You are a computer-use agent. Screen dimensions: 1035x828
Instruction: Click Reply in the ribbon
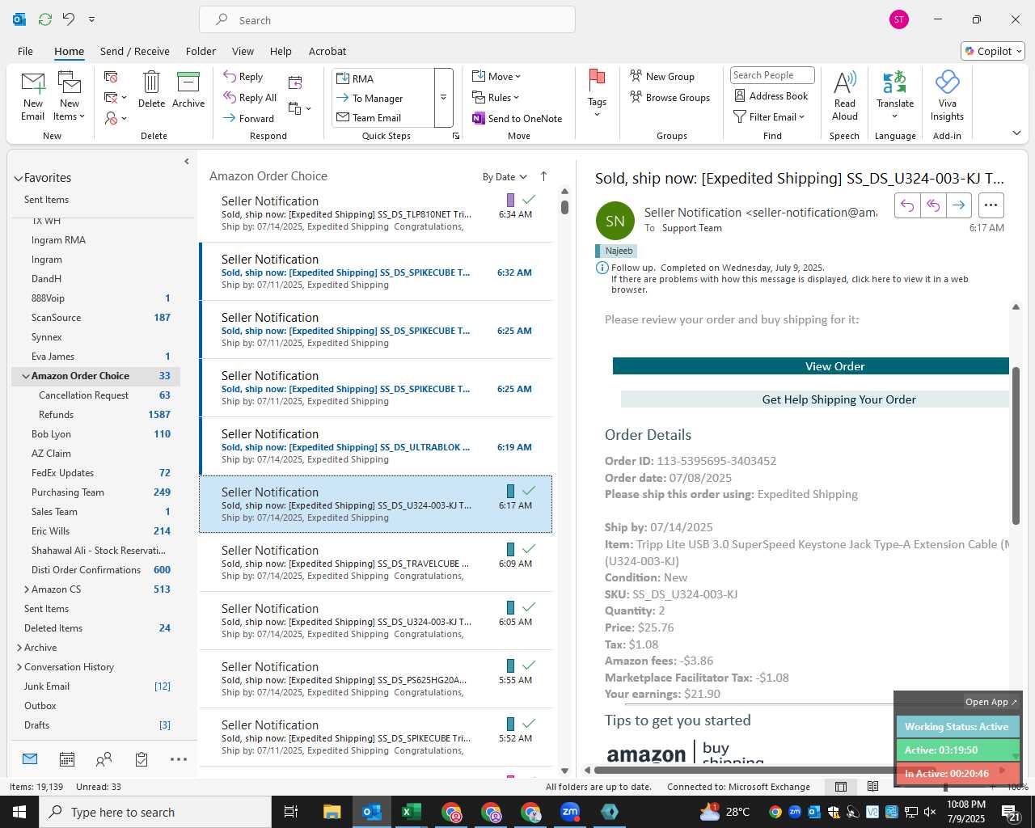click(243, 77)
